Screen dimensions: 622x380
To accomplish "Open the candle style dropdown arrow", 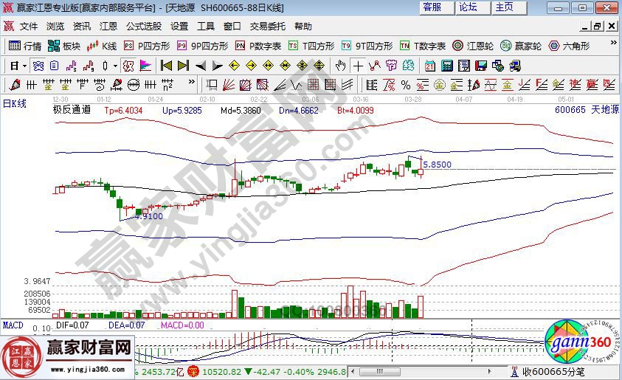I will click(x=114, y=65).
